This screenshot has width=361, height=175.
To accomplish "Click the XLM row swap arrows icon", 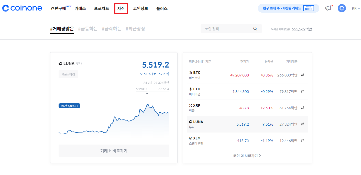I will (x=302, y=140).
